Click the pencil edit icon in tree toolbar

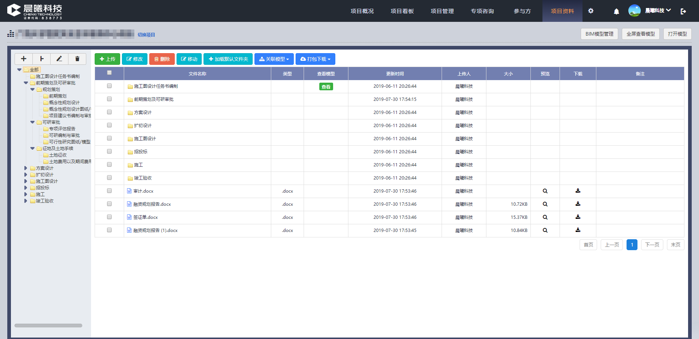59,59
